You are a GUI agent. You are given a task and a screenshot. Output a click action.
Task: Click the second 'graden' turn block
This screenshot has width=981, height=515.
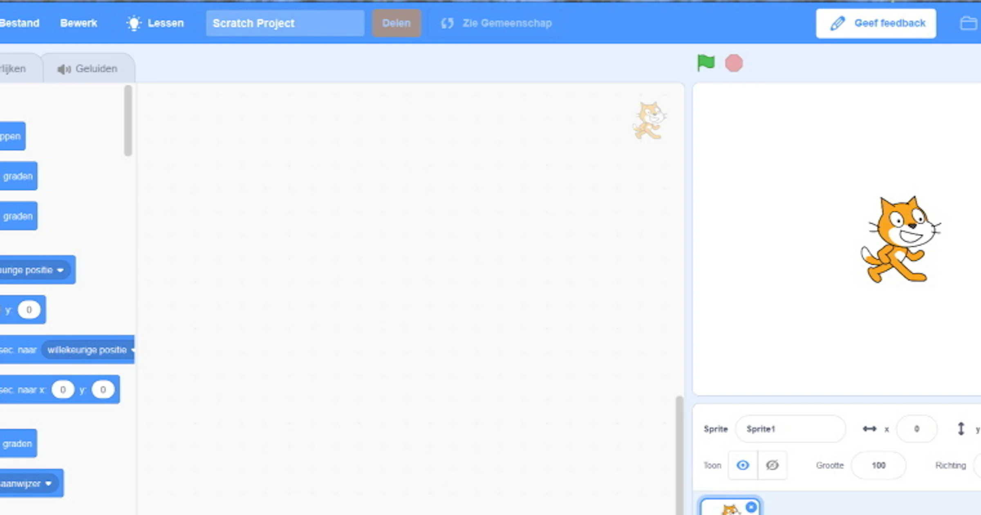point(18,216)
